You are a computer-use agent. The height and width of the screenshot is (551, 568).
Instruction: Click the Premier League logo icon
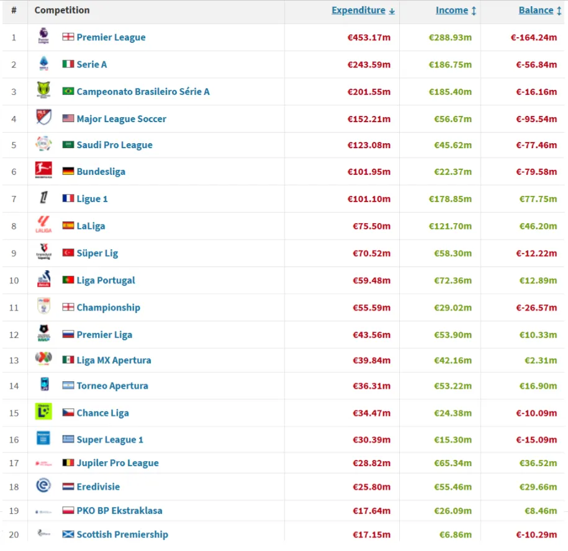coord(43,37)
